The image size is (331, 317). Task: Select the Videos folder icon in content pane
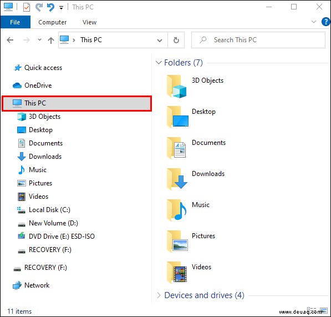tap(177, 273)
